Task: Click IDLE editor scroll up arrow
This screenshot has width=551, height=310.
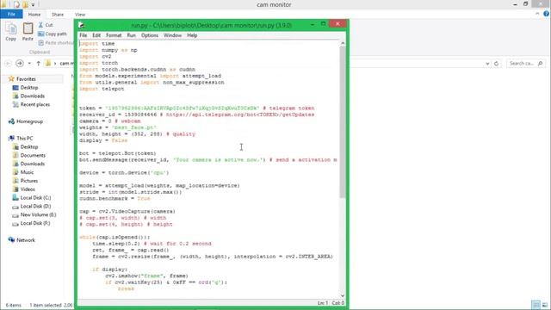Action: click(343, 43)
